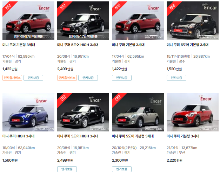Open the red Mini photo priced 2,220만원

193,112
